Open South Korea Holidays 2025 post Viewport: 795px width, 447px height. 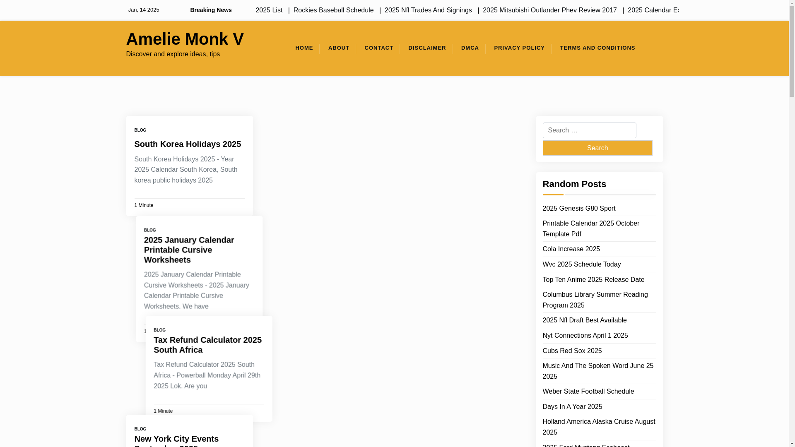coord(188,144)
